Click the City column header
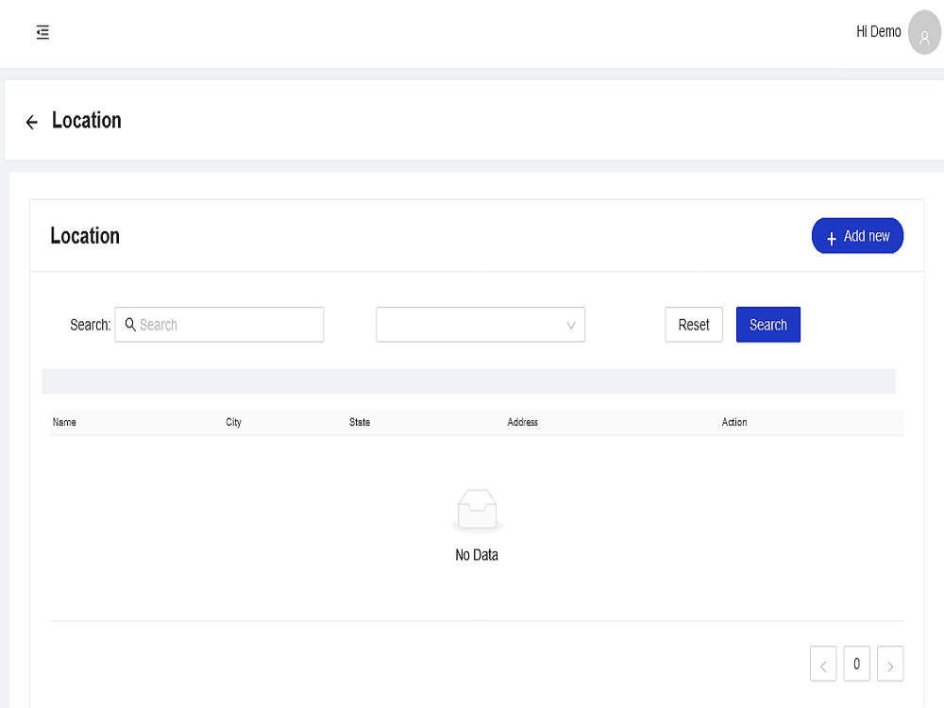Viewport: 944px width, 708px height. point(233,422)
